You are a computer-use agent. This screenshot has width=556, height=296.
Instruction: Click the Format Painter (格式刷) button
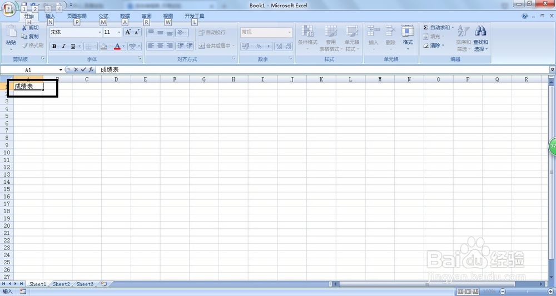pos(32,46)
